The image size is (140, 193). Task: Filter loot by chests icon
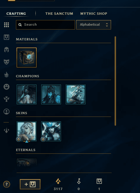click(6, 37)
